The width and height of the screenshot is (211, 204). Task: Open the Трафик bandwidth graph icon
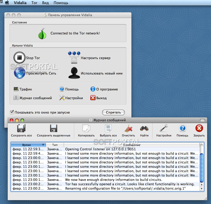pyautogui.click(x=16, y=89)
